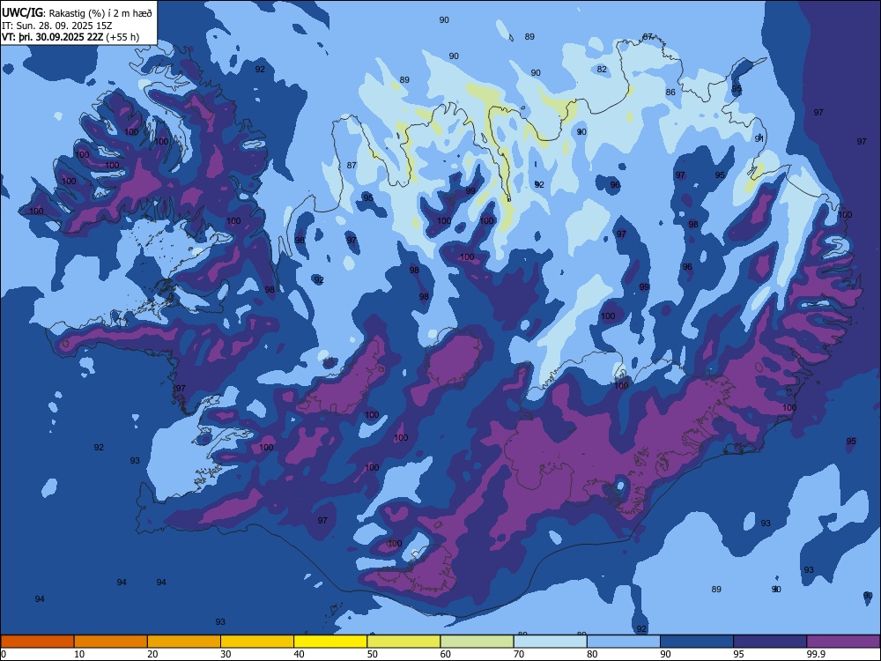Click the title 'UWC/IG: Rakastig (%) í 2 m hæð'

(x=77, y=13)
